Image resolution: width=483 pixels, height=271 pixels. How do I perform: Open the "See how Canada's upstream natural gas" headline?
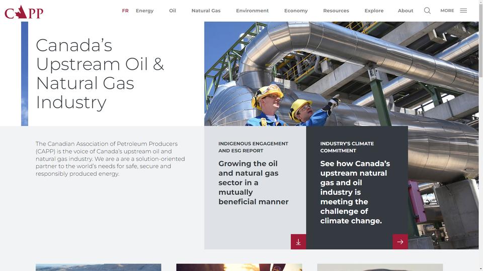(355, 192)
